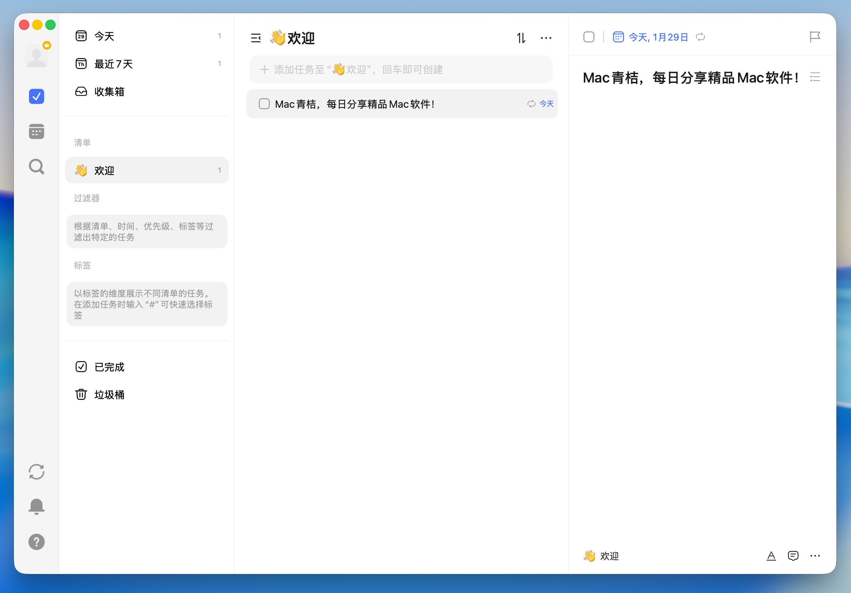Click the add task input field
Screen dimensions: 851x593
point(400,70)
